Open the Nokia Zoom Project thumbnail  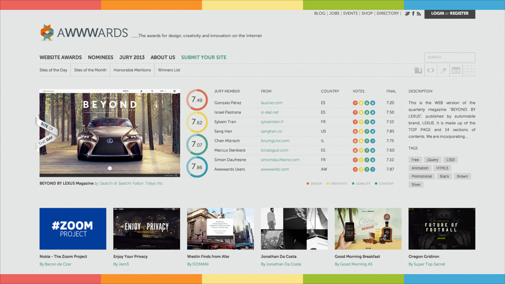(73, 229)
